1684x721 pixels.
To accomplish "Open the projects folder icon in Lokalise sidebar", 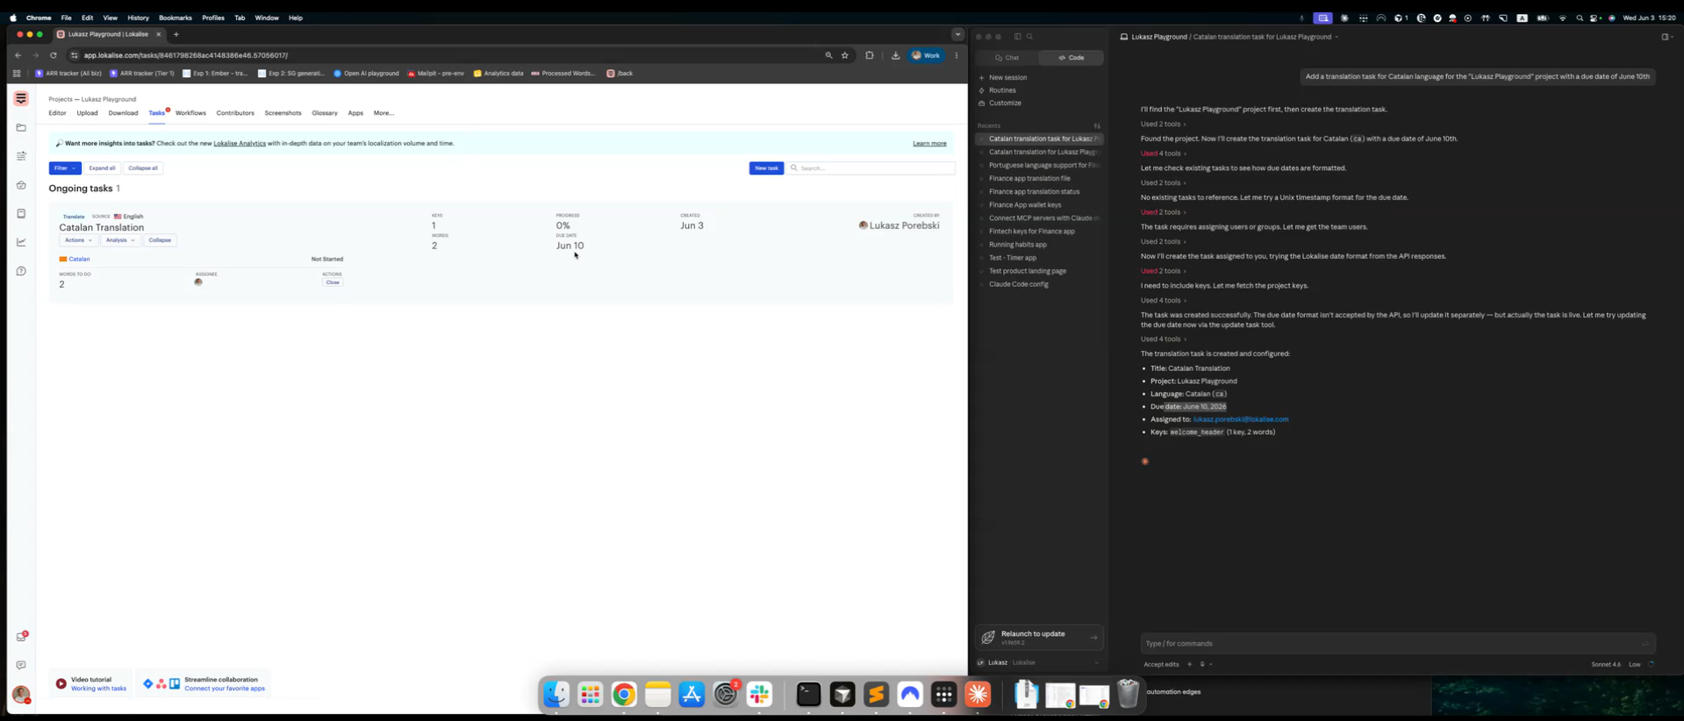I will coord(21,127).
